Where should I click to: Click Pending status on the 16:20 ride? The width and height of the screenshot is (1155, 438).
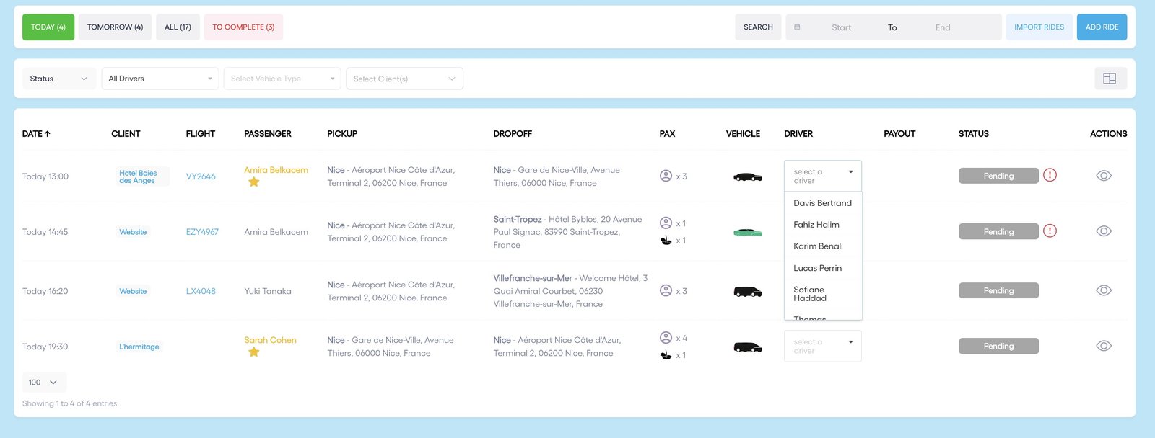(998, 290)
